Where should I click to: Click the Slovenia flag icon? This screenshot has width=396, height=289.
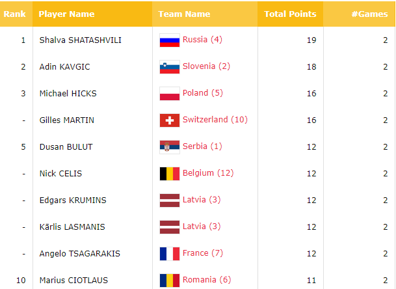click(170, 67)
